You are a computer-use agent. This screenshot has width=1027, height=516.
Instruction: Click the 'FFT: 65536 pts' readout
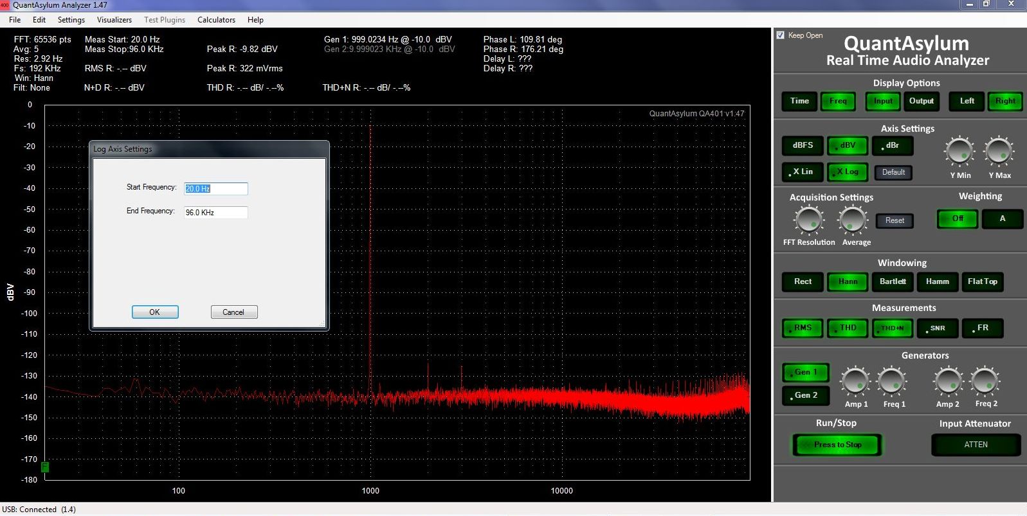click(42, 39)
